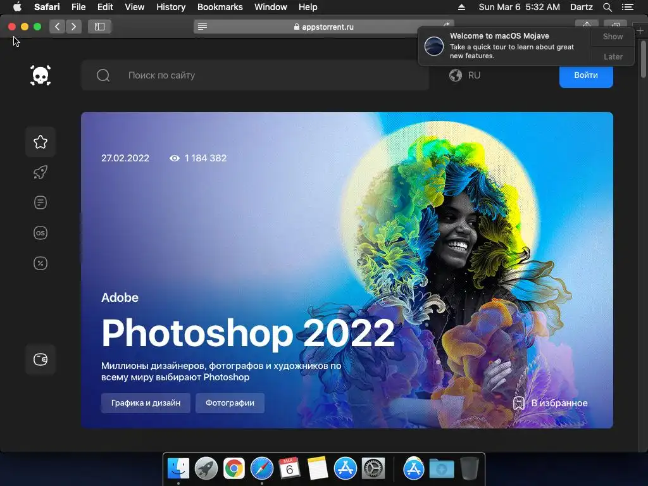Screen dimensions: 648x486
Task: Click Later on Mojave welcome notification
Action: click(613, 56)
